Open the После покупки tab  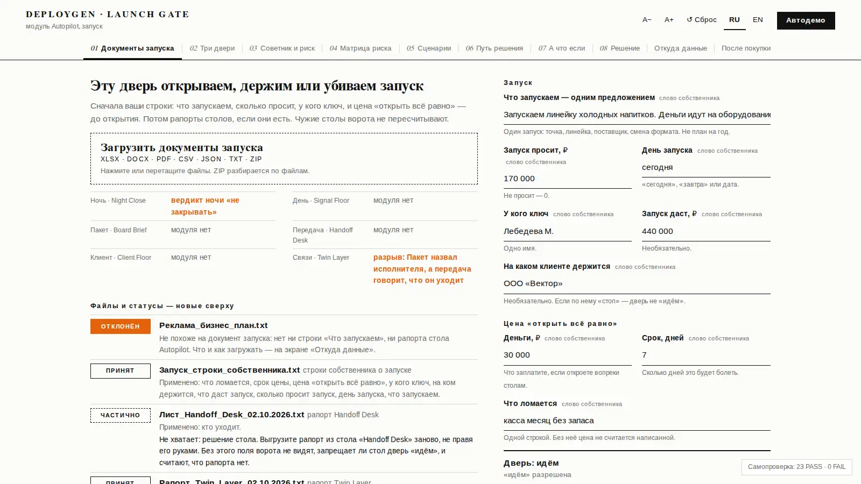(746, 48)
